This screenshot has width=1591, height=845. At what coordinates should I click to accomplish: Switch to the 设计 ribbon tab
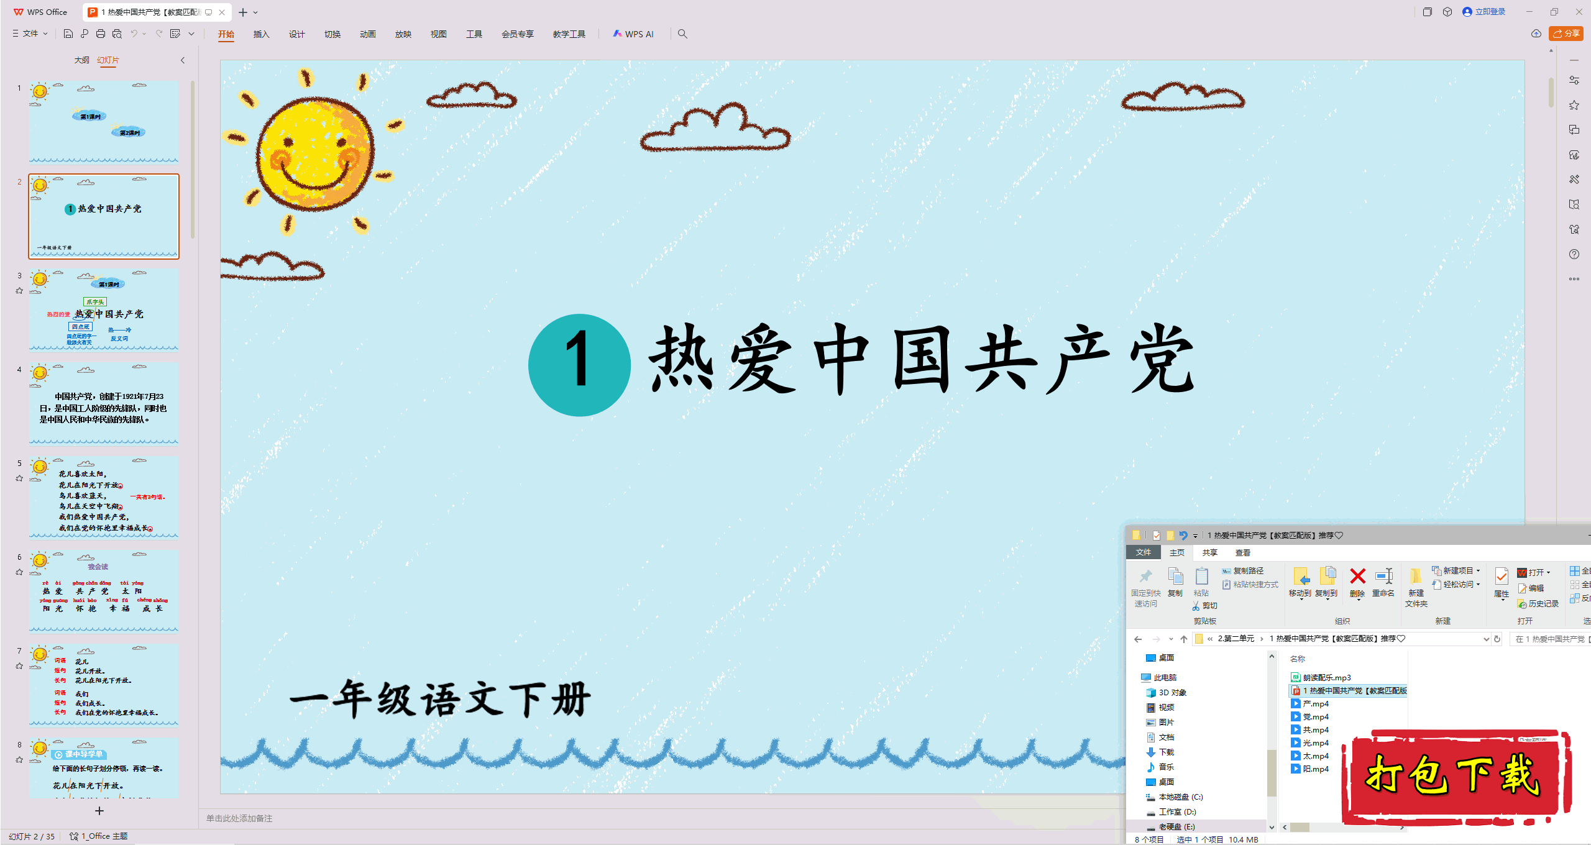(x=297, y=34)
